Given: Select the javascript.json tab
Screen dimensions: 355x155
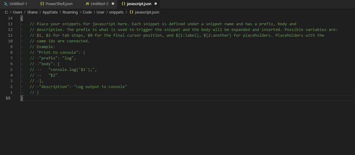Looking at the screenshot, I should [x=139, y=4].
